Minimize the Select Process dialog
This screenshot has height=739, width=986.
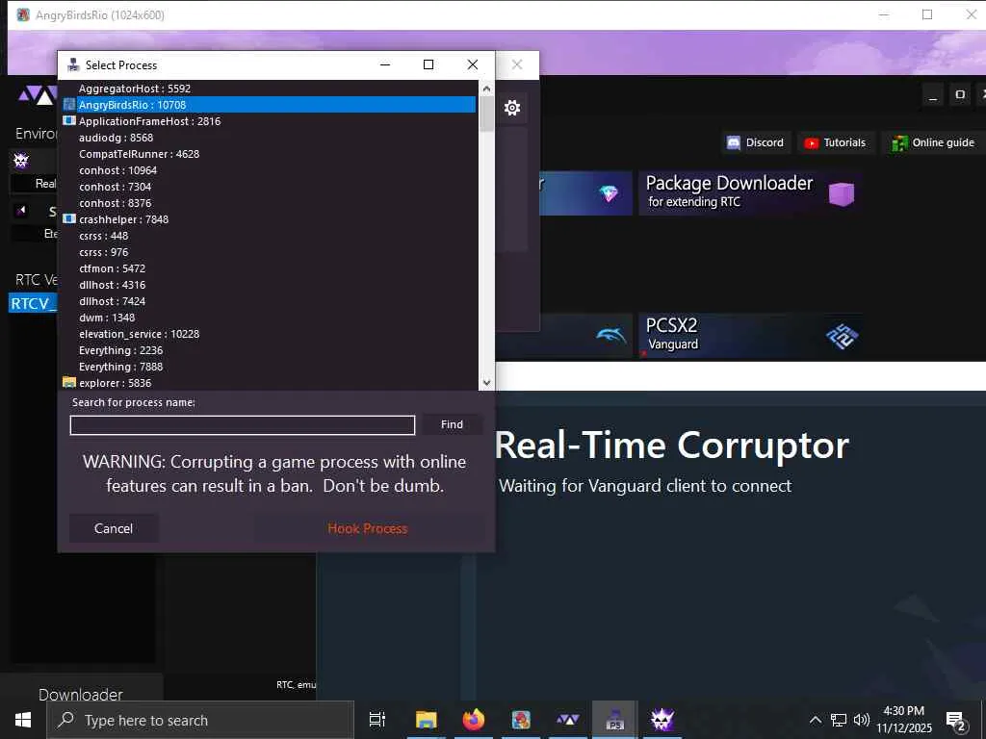(x=385, y=64)
